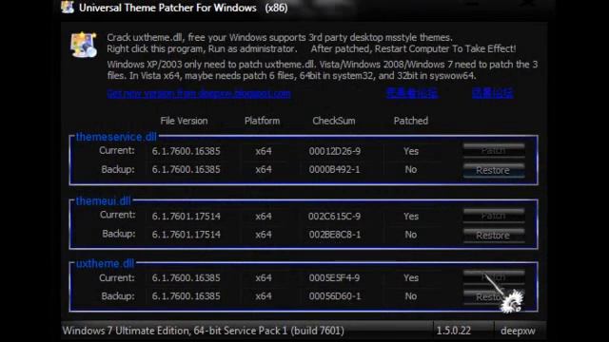The width and height of the screenshot is (609, 342).
Task: Click the Crack uxtheme.dll description line
Action: (280, 38)
